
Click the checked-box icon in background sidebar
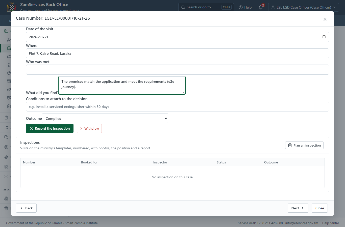point(9,48)
